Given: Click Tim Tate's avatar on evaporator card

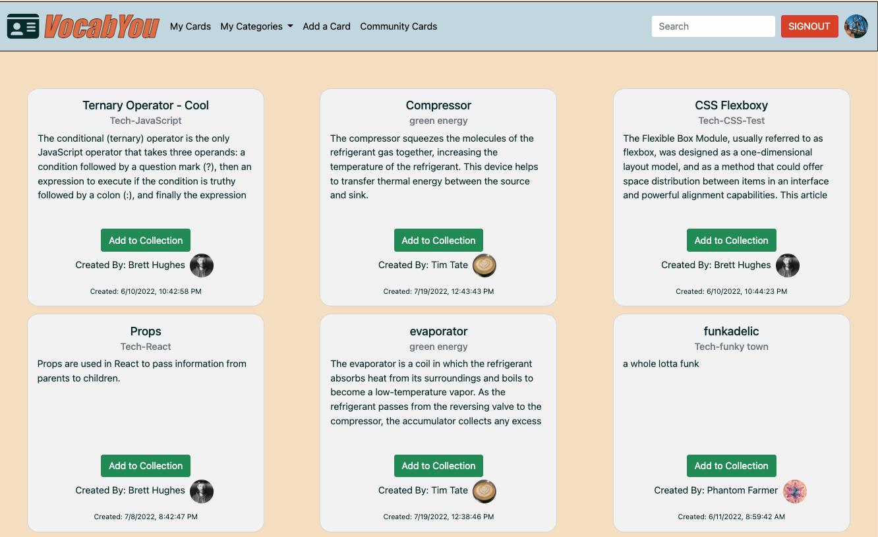Looking at the screenshot, I should point(484,491).
